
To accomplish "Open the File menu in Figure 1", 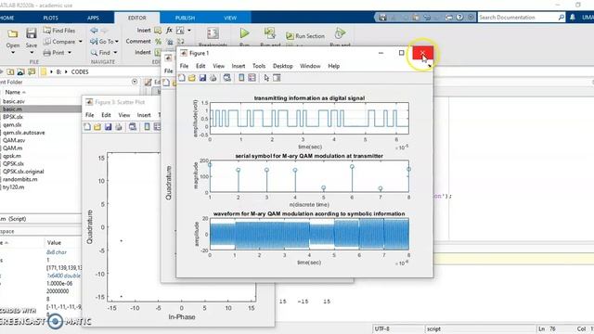I will (184, 66).
